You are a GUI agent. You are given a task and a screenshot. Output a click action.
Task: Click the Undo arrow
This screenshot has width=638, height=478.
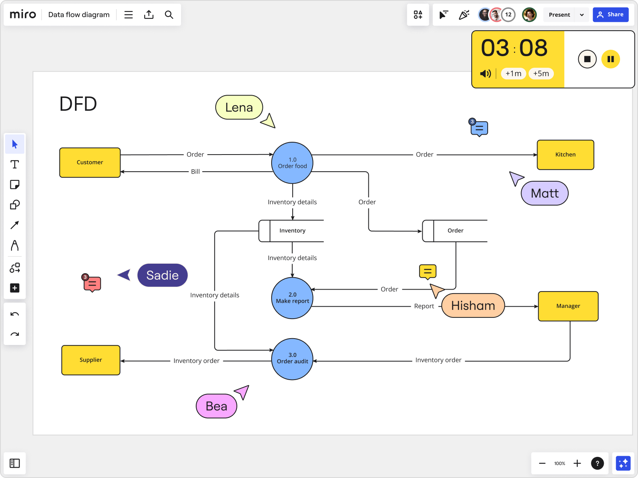[x=15, y=314]
